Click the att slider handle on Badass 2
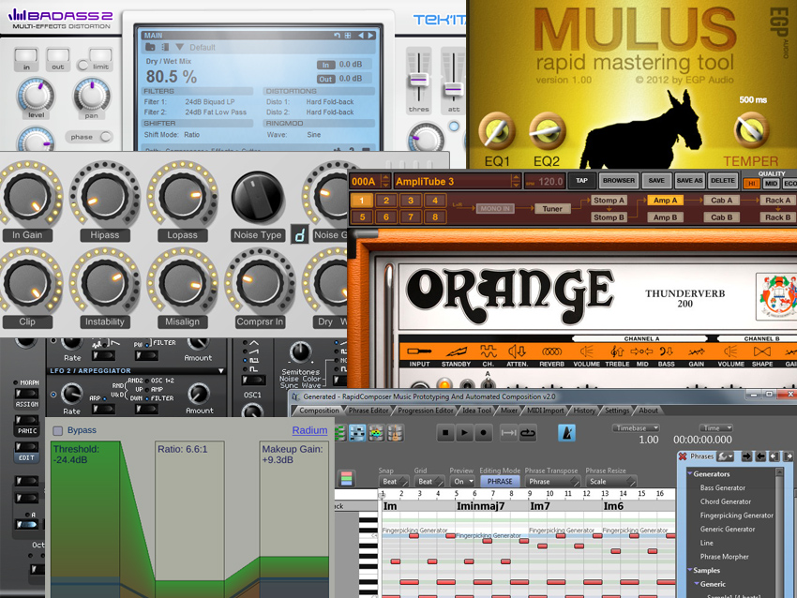Screen dimensions: 797x598 (x=453, y=89)
